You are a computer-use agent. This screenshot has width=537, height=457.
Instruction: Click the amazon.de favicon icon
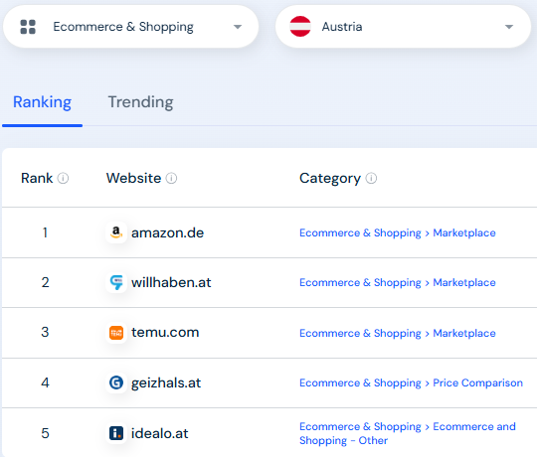click(x=116, y=232)
